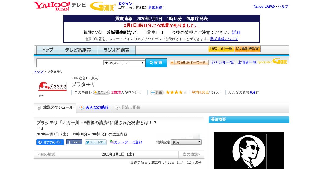This screenshot has width=323, height=169.
Task: Click the 番組概要 panel header
Action: [249, 120]
